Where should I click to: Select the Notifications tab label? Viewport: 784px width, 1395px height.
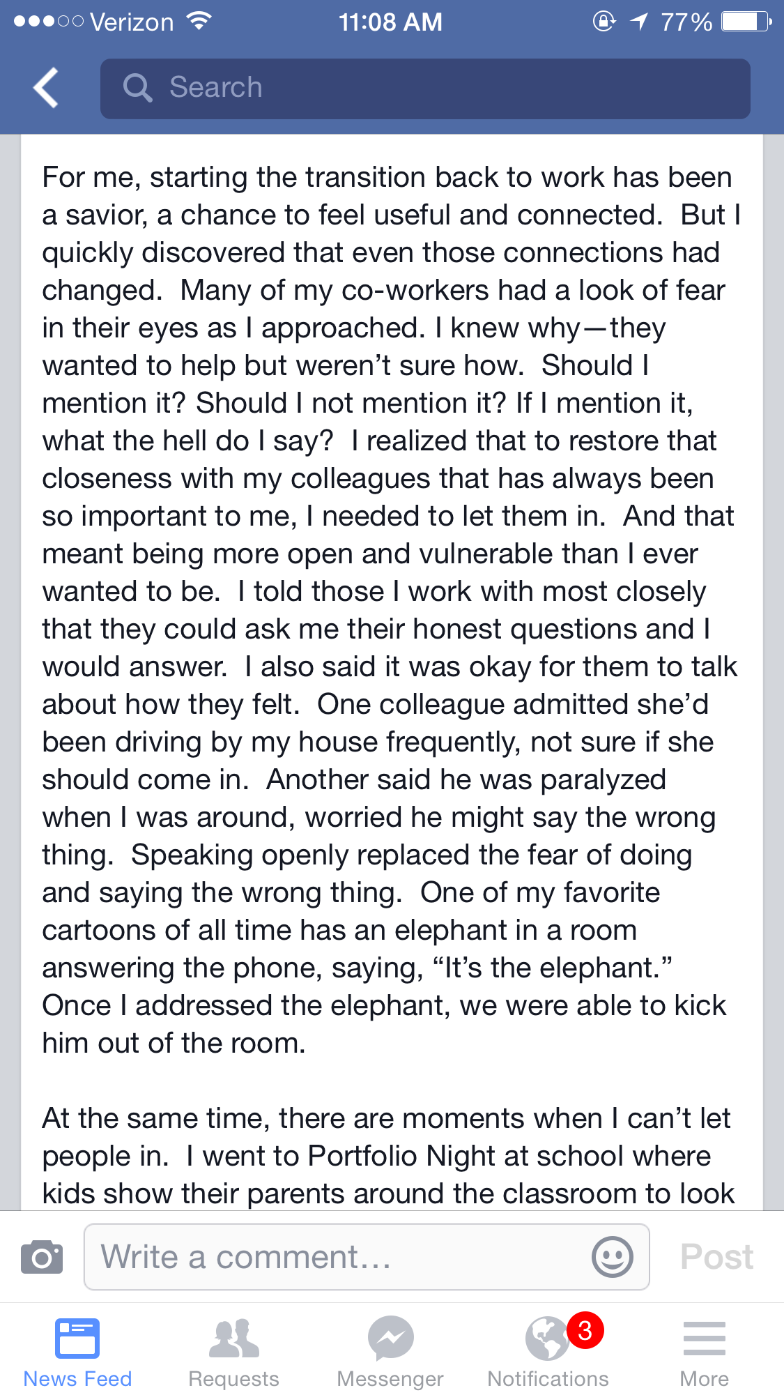[548, 1378]
